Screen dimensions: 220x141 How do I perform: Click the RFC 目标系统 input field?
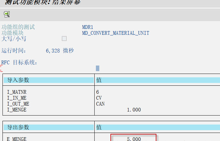click(97, 68)
